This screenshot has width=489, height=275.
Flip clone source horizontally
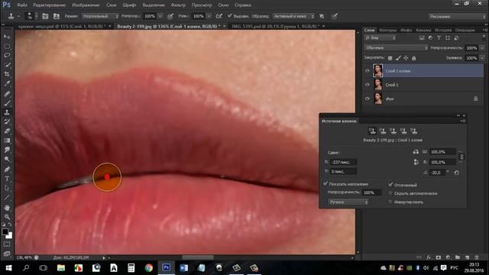tap(416, 152)
